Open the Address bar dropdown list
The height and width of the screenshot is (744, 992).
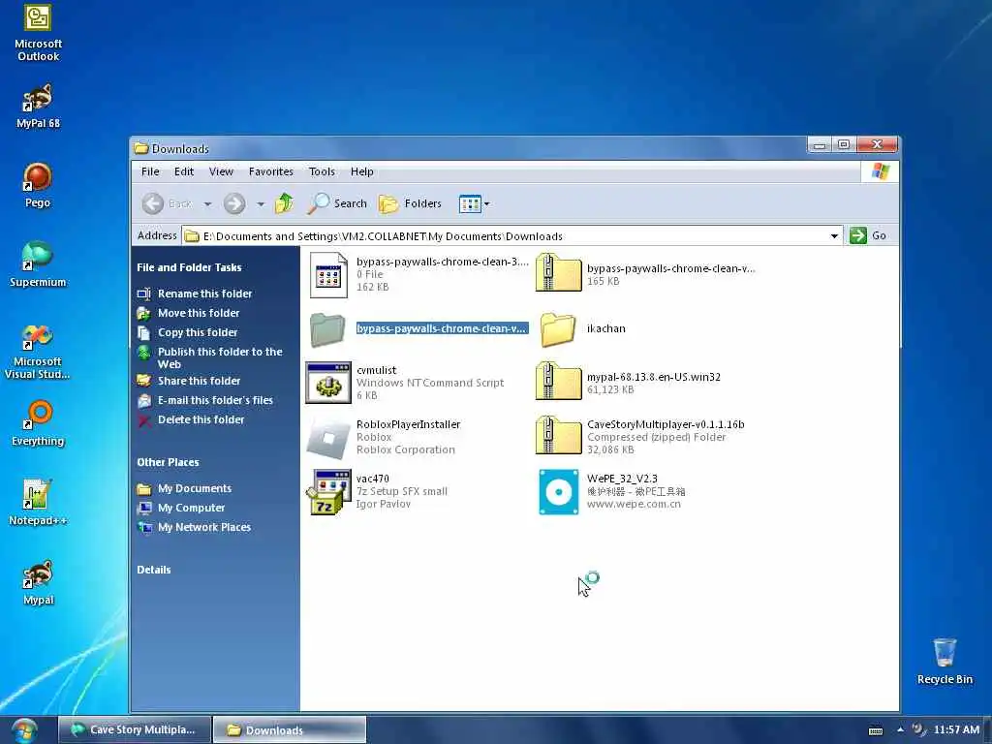point(834,236)
